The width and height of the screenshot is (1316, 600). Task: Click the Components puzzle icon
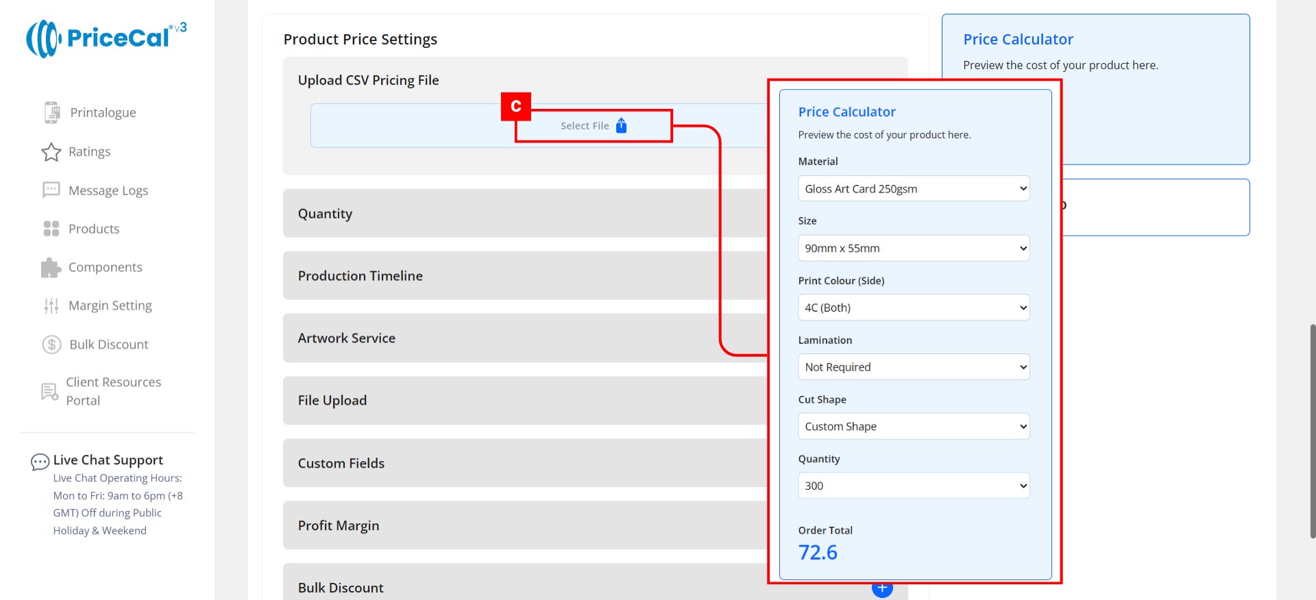tap(51, 268)
